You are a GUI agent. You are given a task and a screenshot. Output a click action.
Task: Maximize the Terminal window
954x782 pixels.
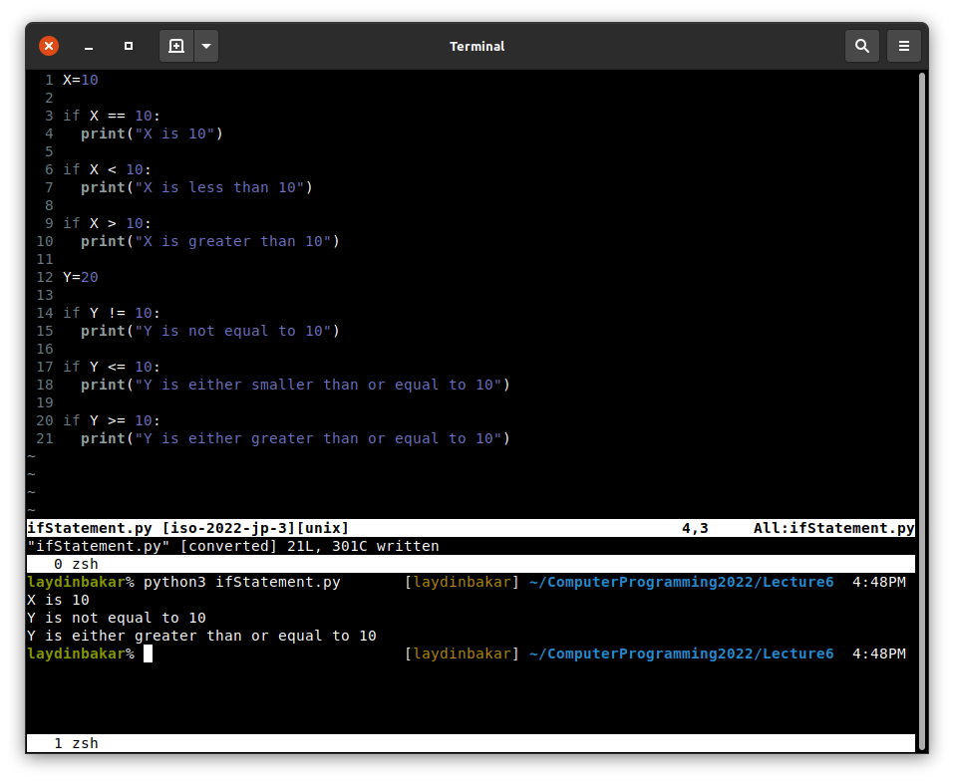tap(129, 46)
